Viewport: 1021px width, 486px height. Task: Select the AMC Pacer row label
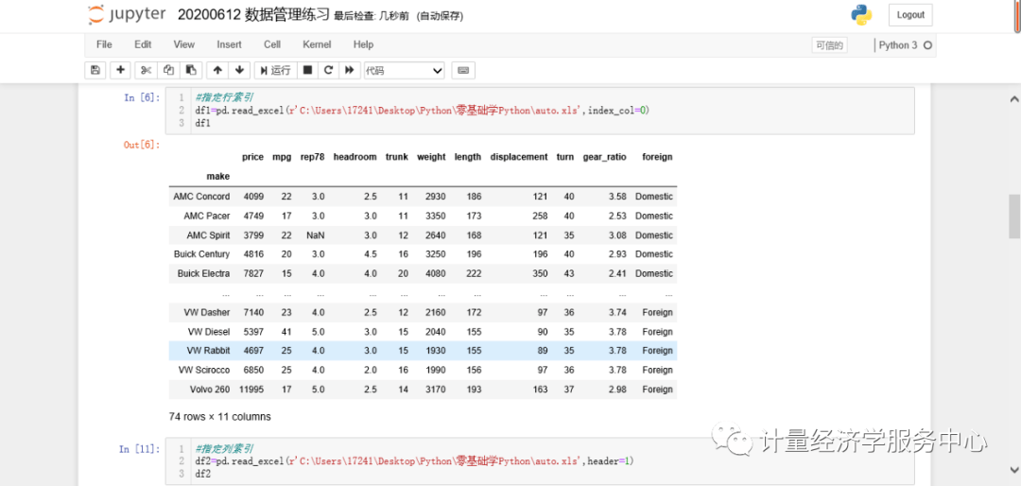pos(207,216)
